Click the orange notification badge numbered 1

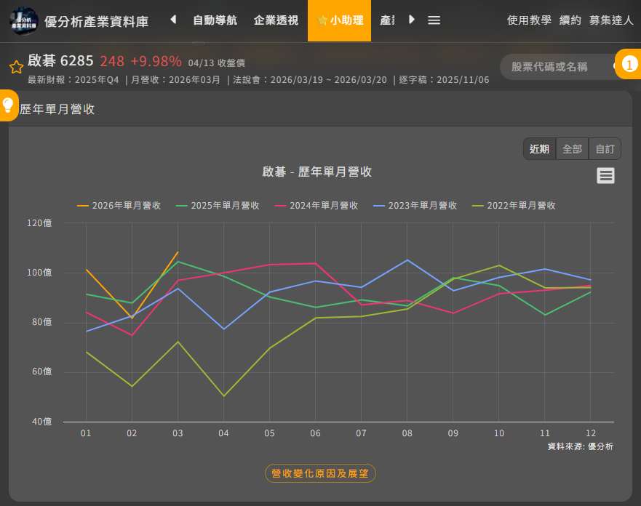point(627,65)
